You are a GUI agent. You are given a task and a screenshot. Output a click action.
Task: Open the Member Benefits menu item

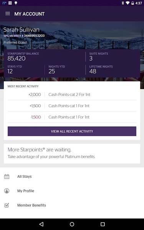72,205
